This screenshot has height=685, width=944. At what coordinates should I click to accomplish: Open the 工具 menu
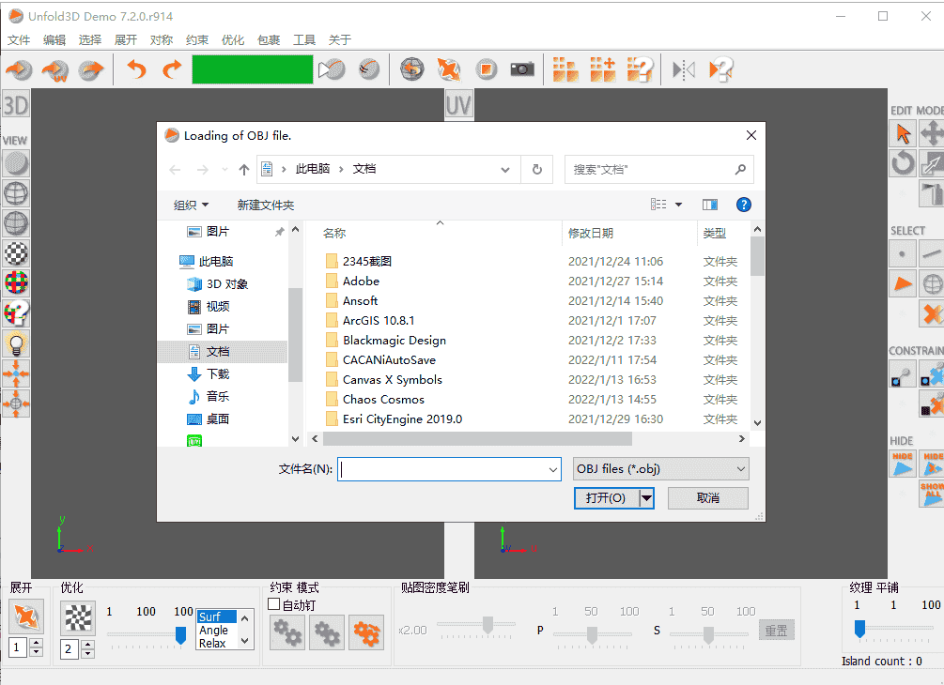click(x=303, y=39)
